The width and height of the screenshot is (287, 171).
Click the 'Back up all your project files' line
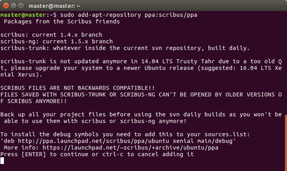click(141, 114)
